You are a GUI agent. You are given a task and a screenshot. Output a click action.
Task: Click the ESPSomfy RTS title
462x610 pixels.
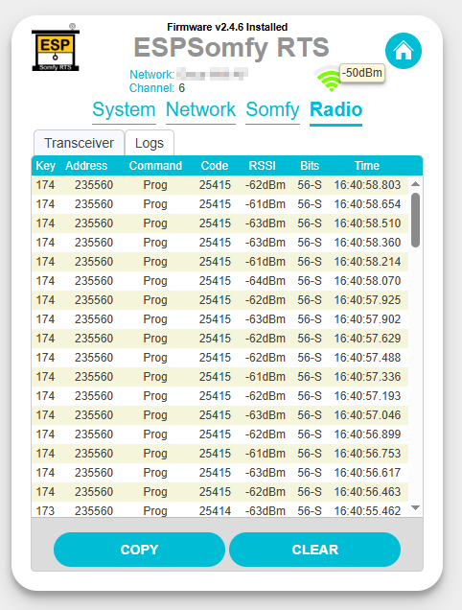(231, 47)
